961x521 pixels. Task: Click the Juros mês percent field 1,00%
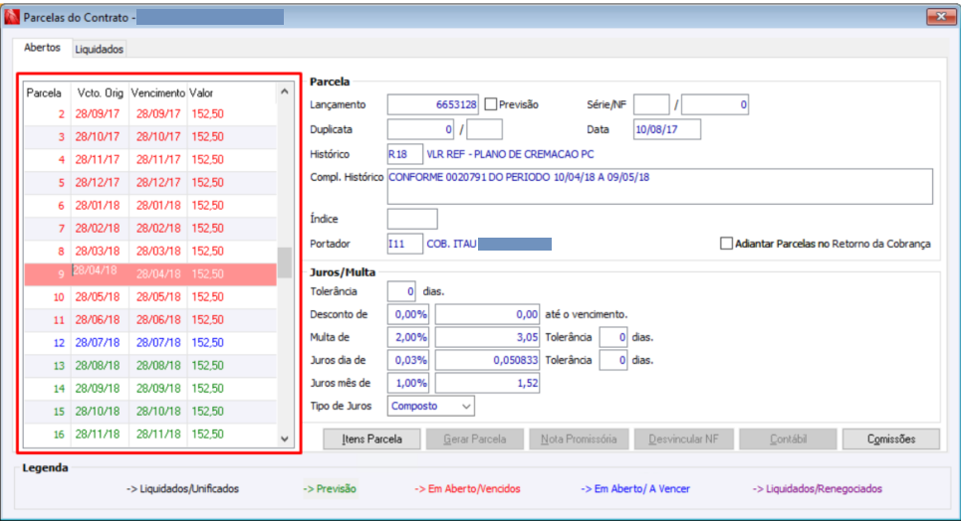(x=407, y=383)
